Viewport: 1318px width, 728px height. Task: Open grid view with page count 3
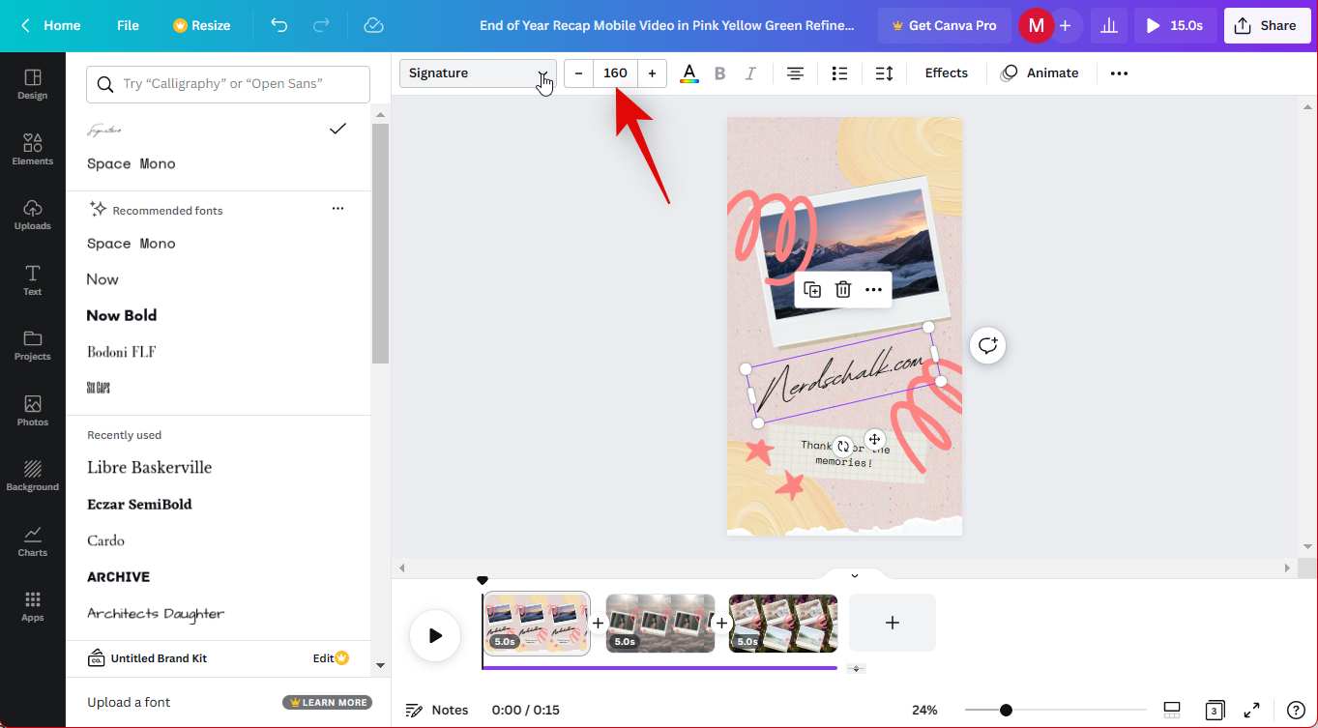[x=1214, y=710]
